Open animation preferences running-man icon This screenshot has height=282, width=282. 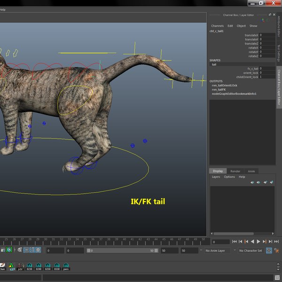tap(276, 251)
